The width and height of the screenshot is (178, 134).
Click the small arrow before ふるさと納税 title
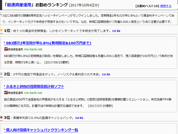pyautogui.click(x=4, y=86)
